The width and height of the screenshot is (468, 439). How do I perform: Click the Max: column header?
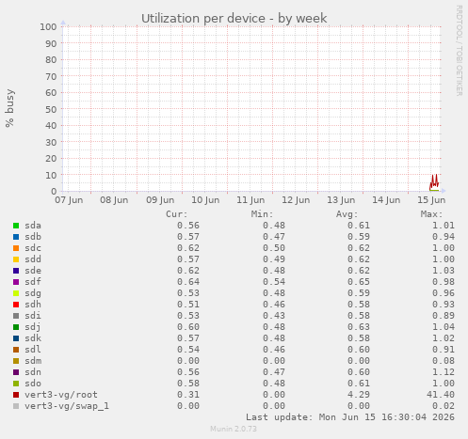point(431,214)
